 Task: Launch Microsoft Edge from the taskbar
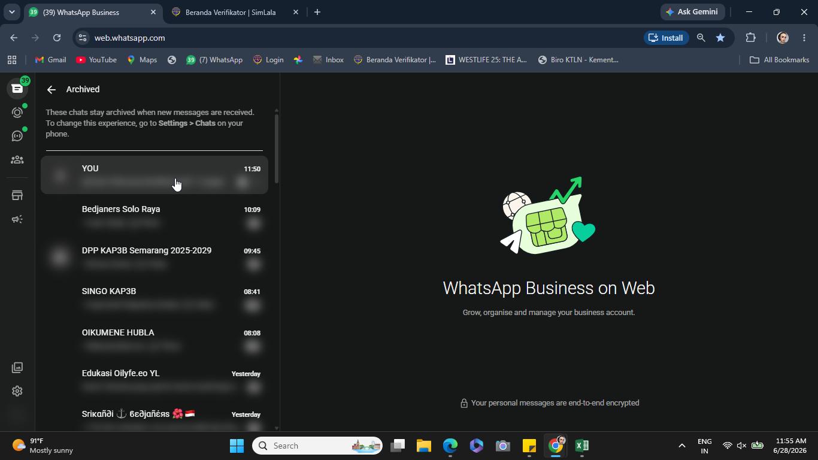coord(450,446)
